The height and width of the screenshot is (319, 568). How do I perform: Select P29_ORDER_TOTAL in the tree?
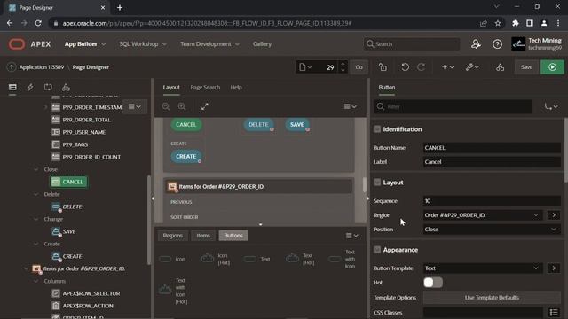tap(86, 120)
